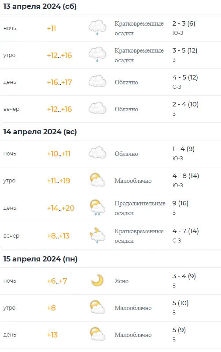The height and width of the screenshot is (352, 221).
Task: Click the partly cloudy icon for April 15 day
Action: (x=98, y=334)
